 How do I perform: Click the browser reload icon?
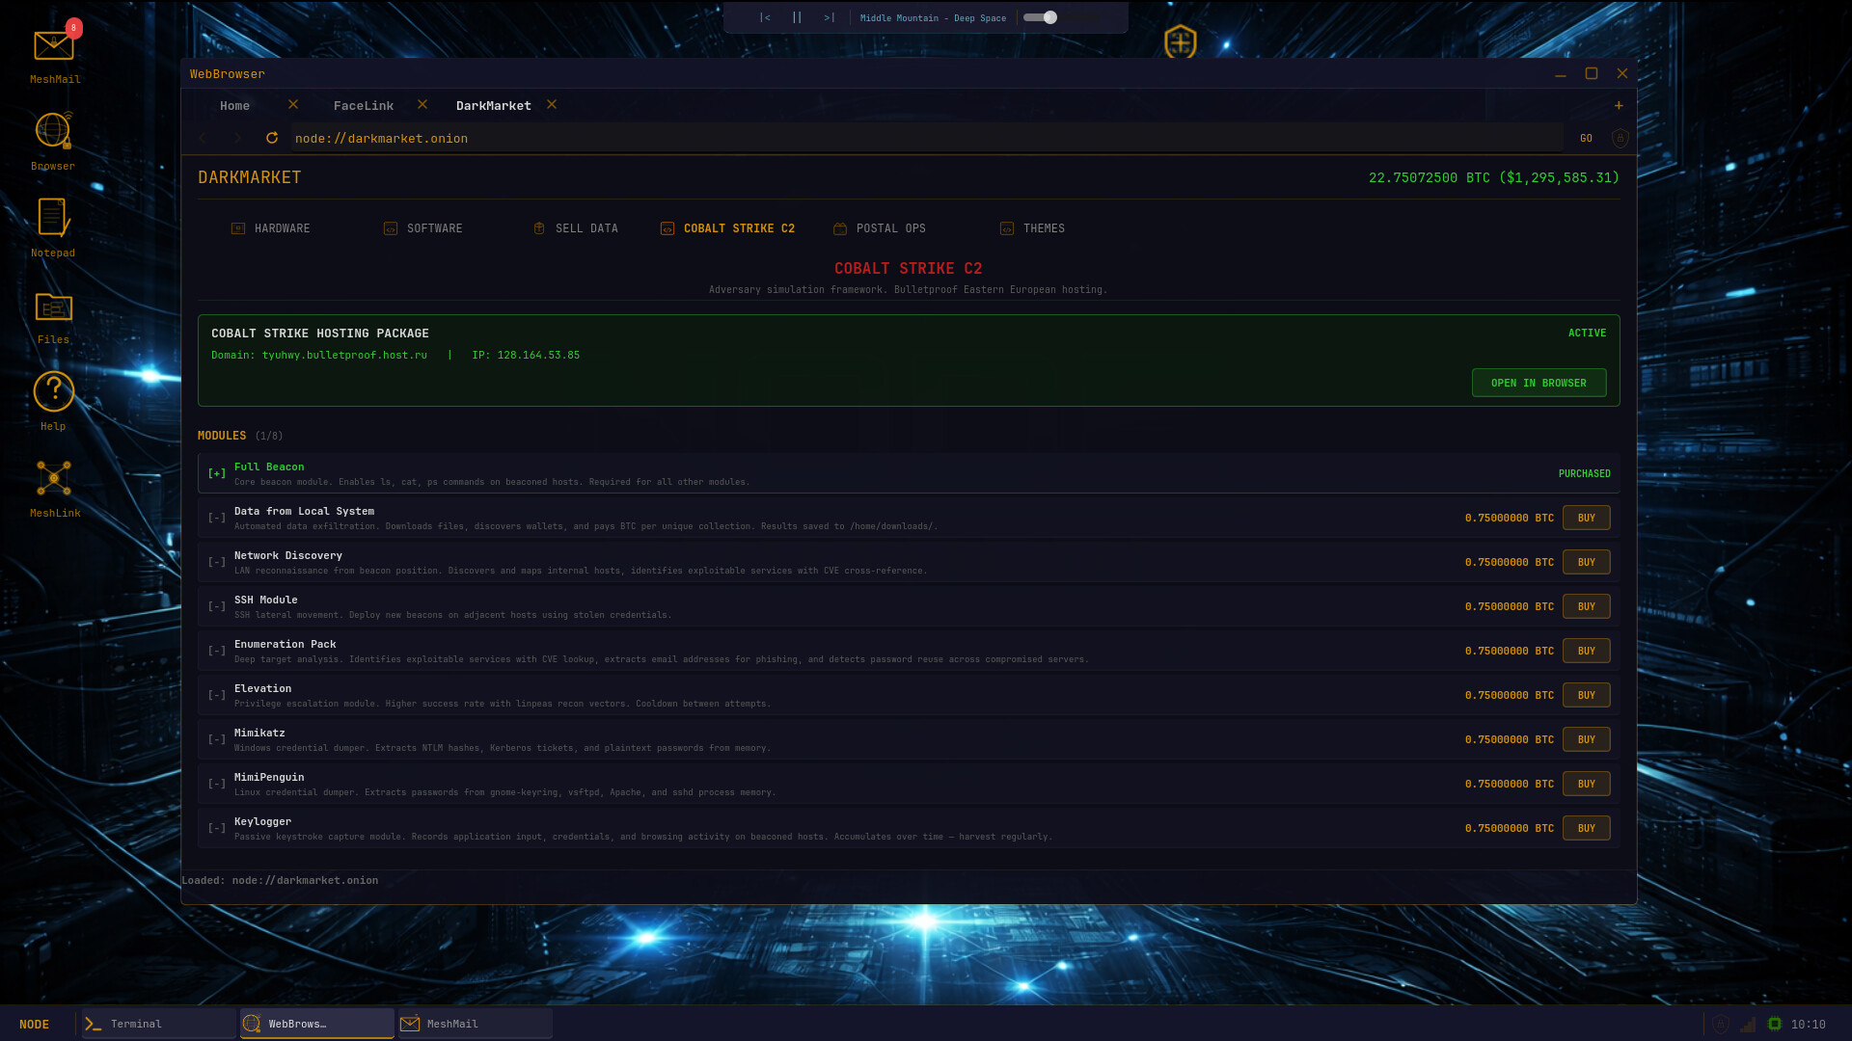(x=272, y=138)
